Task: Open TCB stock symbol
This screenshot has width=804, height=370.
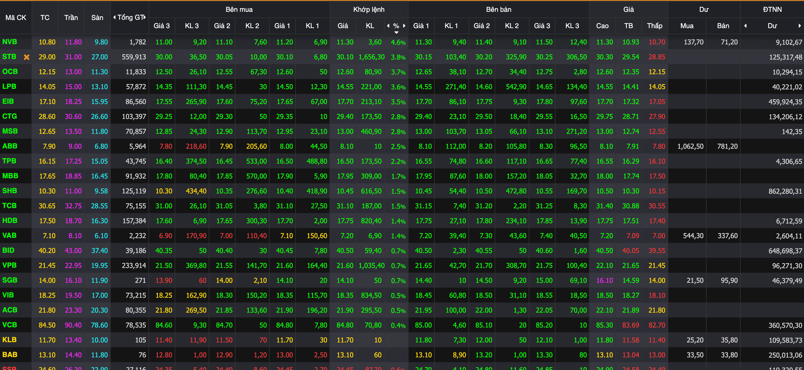Action: click(9, 206)
